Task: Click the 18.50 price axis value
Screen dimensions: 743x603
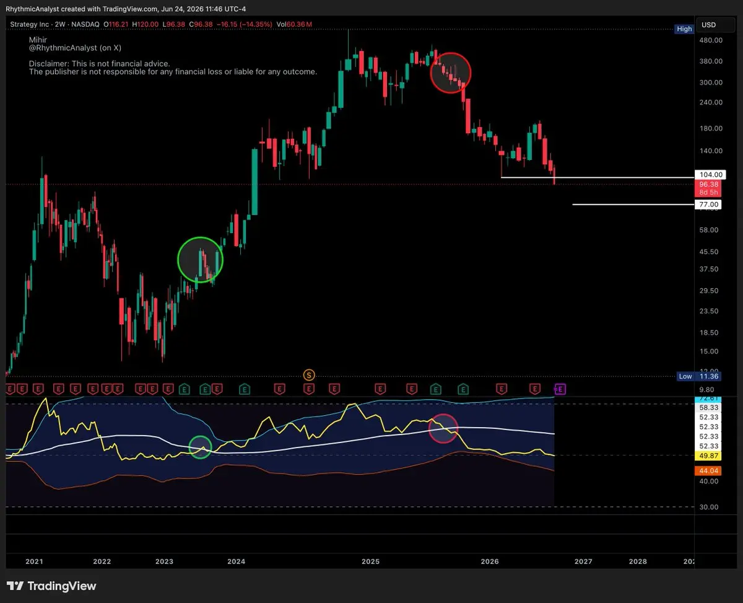Action: click(x=710, y=333)
